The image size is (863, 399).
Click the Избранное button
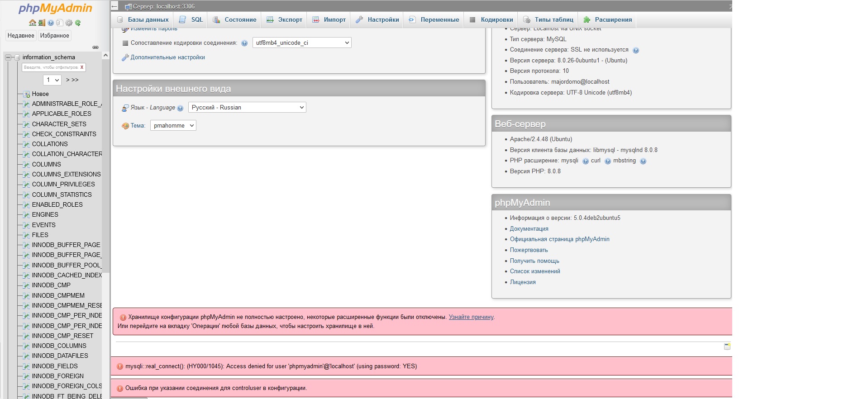pos(55,36)
